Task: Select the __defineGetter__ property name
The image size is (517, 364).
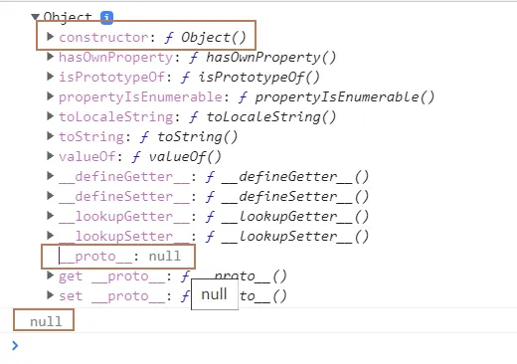Action: tap(124, 177)
